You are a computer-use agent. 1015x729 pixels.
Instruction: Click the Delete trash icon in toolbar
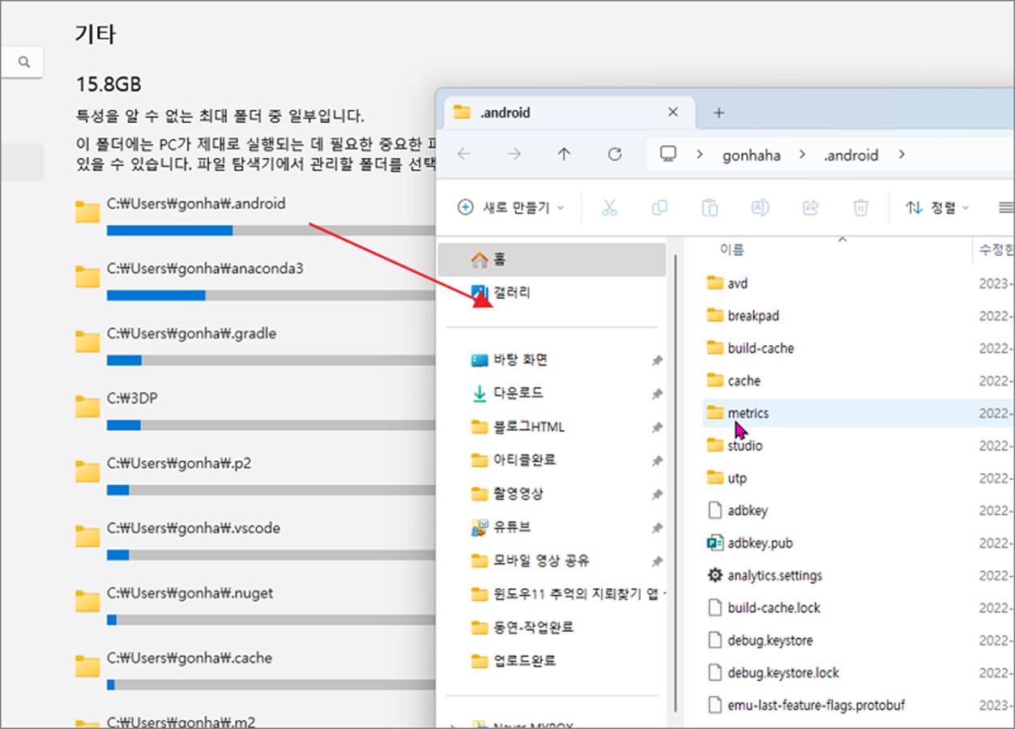tap(860, 208)
